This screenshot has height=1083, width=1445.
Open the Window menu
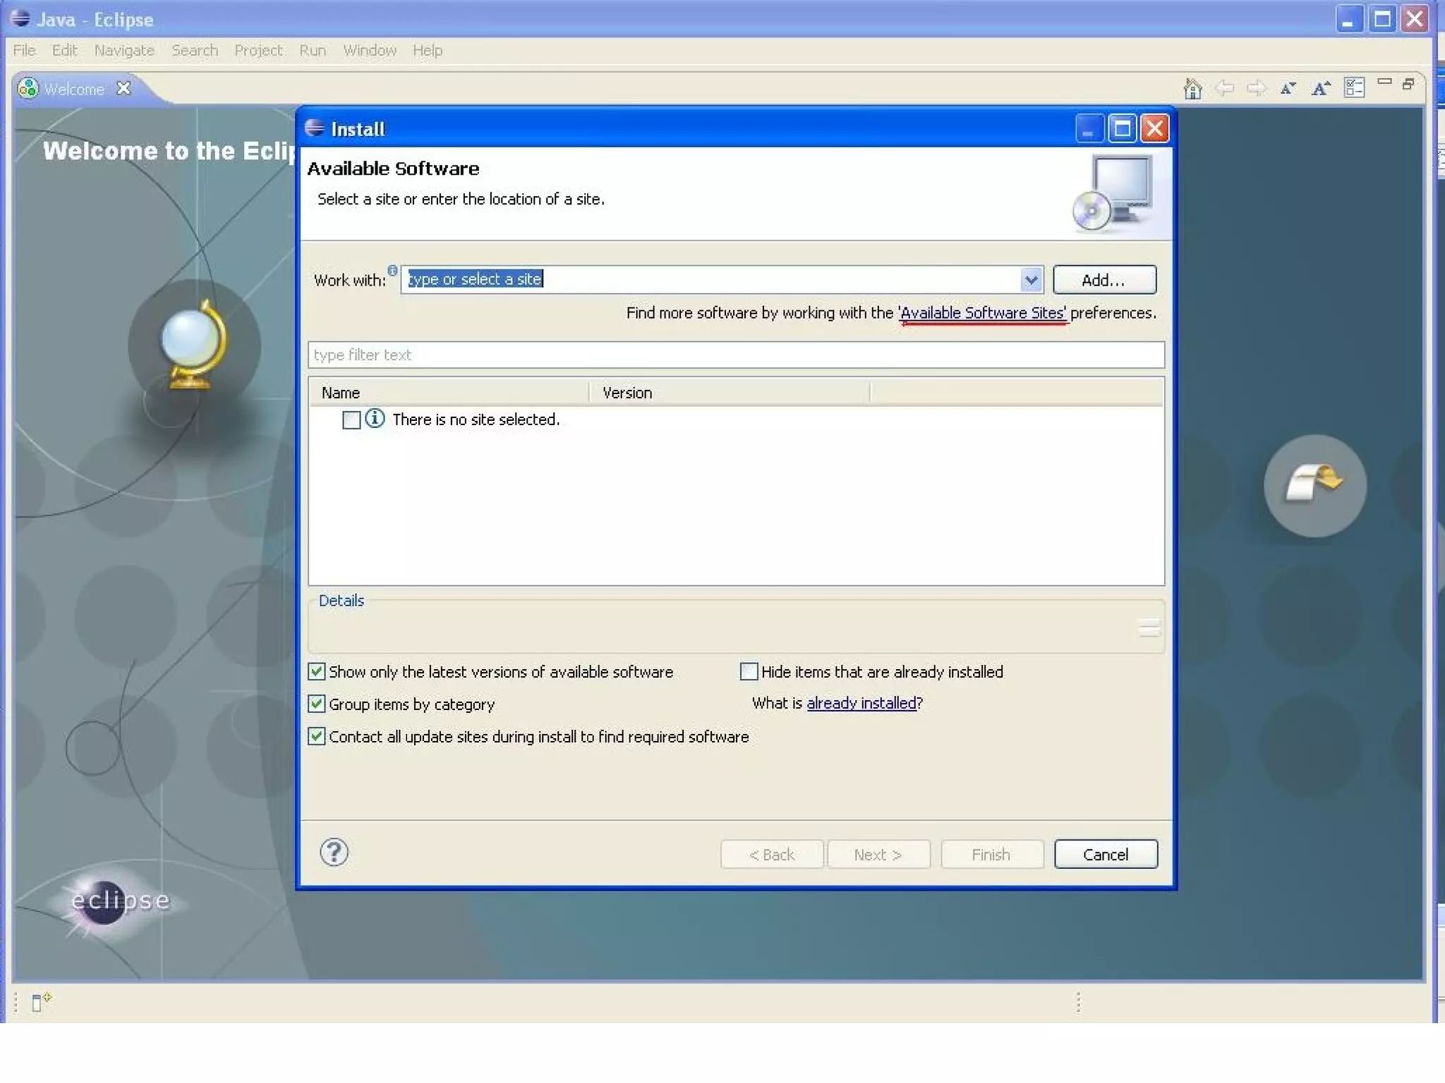click(370, 50)
